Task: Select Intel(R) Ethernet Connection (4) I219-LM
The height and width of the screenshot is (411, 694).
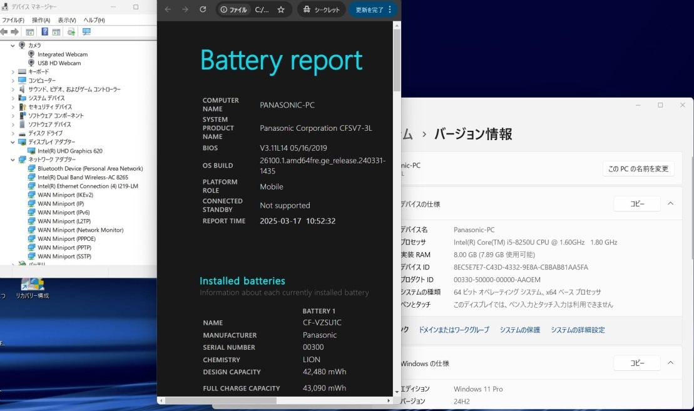Action: [x=88, y=186]
